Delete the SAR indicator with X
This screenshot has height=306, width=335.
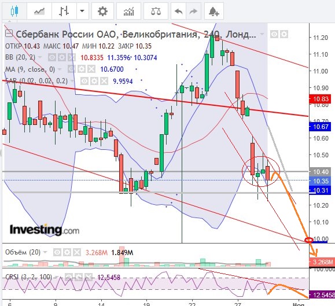coord(104,81)
